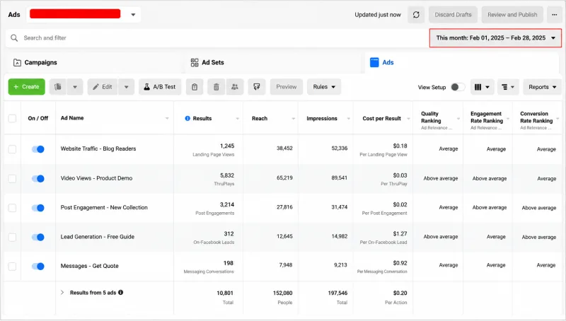The height and width of the screenshot is (321, 566).
Task: Click the trash delete icon
Action: [216, 87]
